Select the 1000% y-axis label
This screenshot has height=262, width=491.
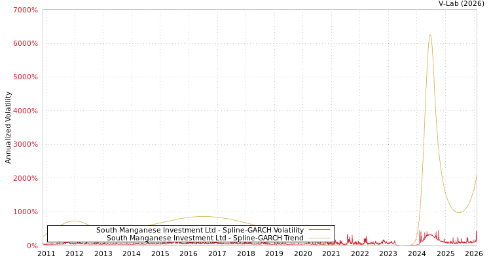tap(26, 212)
